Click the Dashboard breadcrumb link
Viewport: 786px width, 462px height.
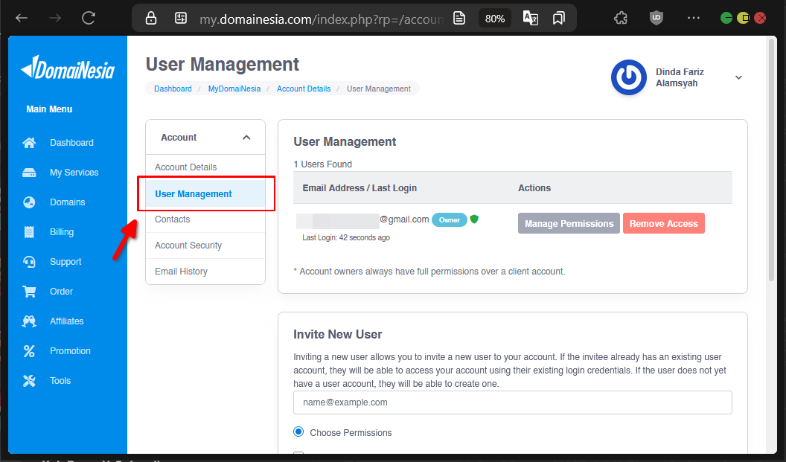point(173,89)
